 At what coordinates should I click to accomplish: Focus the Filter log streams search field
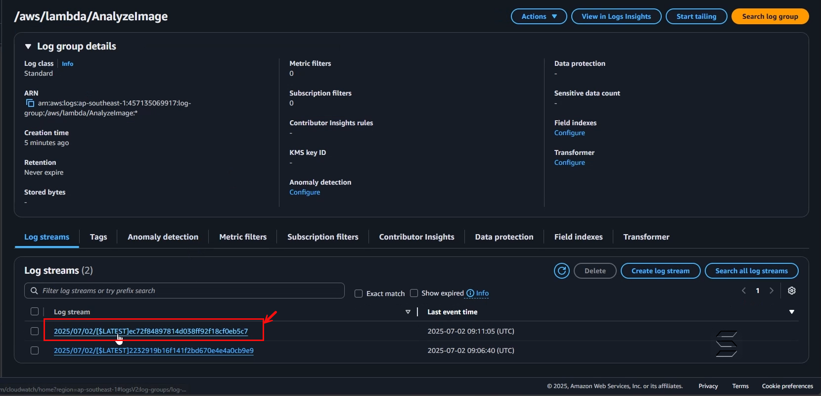pyautogui.click(x=184, y=291)
